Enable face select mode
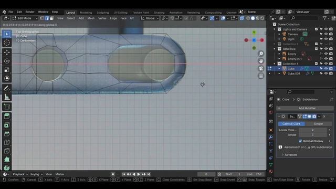This screenshot has height=189, width=336. [51, 18]
